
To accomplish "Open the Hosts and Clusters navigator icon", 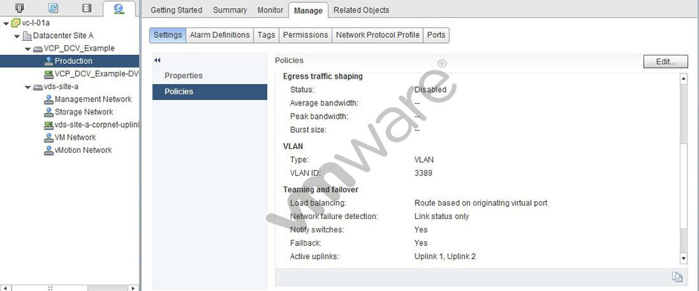I will (x=19, y=7).
